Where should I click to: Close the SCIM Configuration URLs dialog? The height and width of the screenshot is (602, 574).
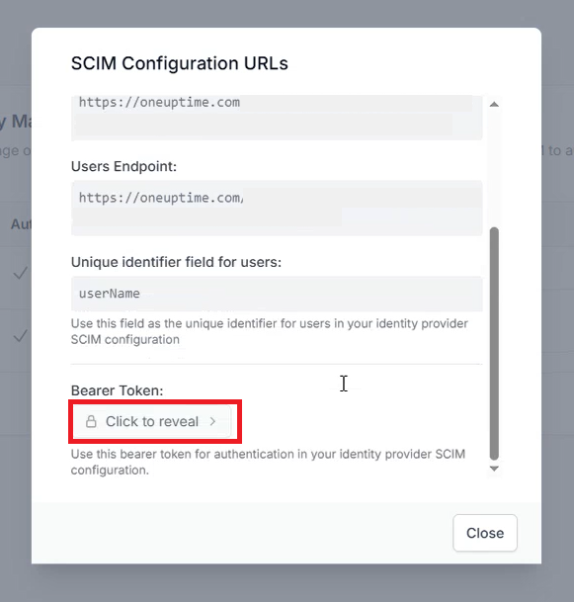(x=485, y=533)
